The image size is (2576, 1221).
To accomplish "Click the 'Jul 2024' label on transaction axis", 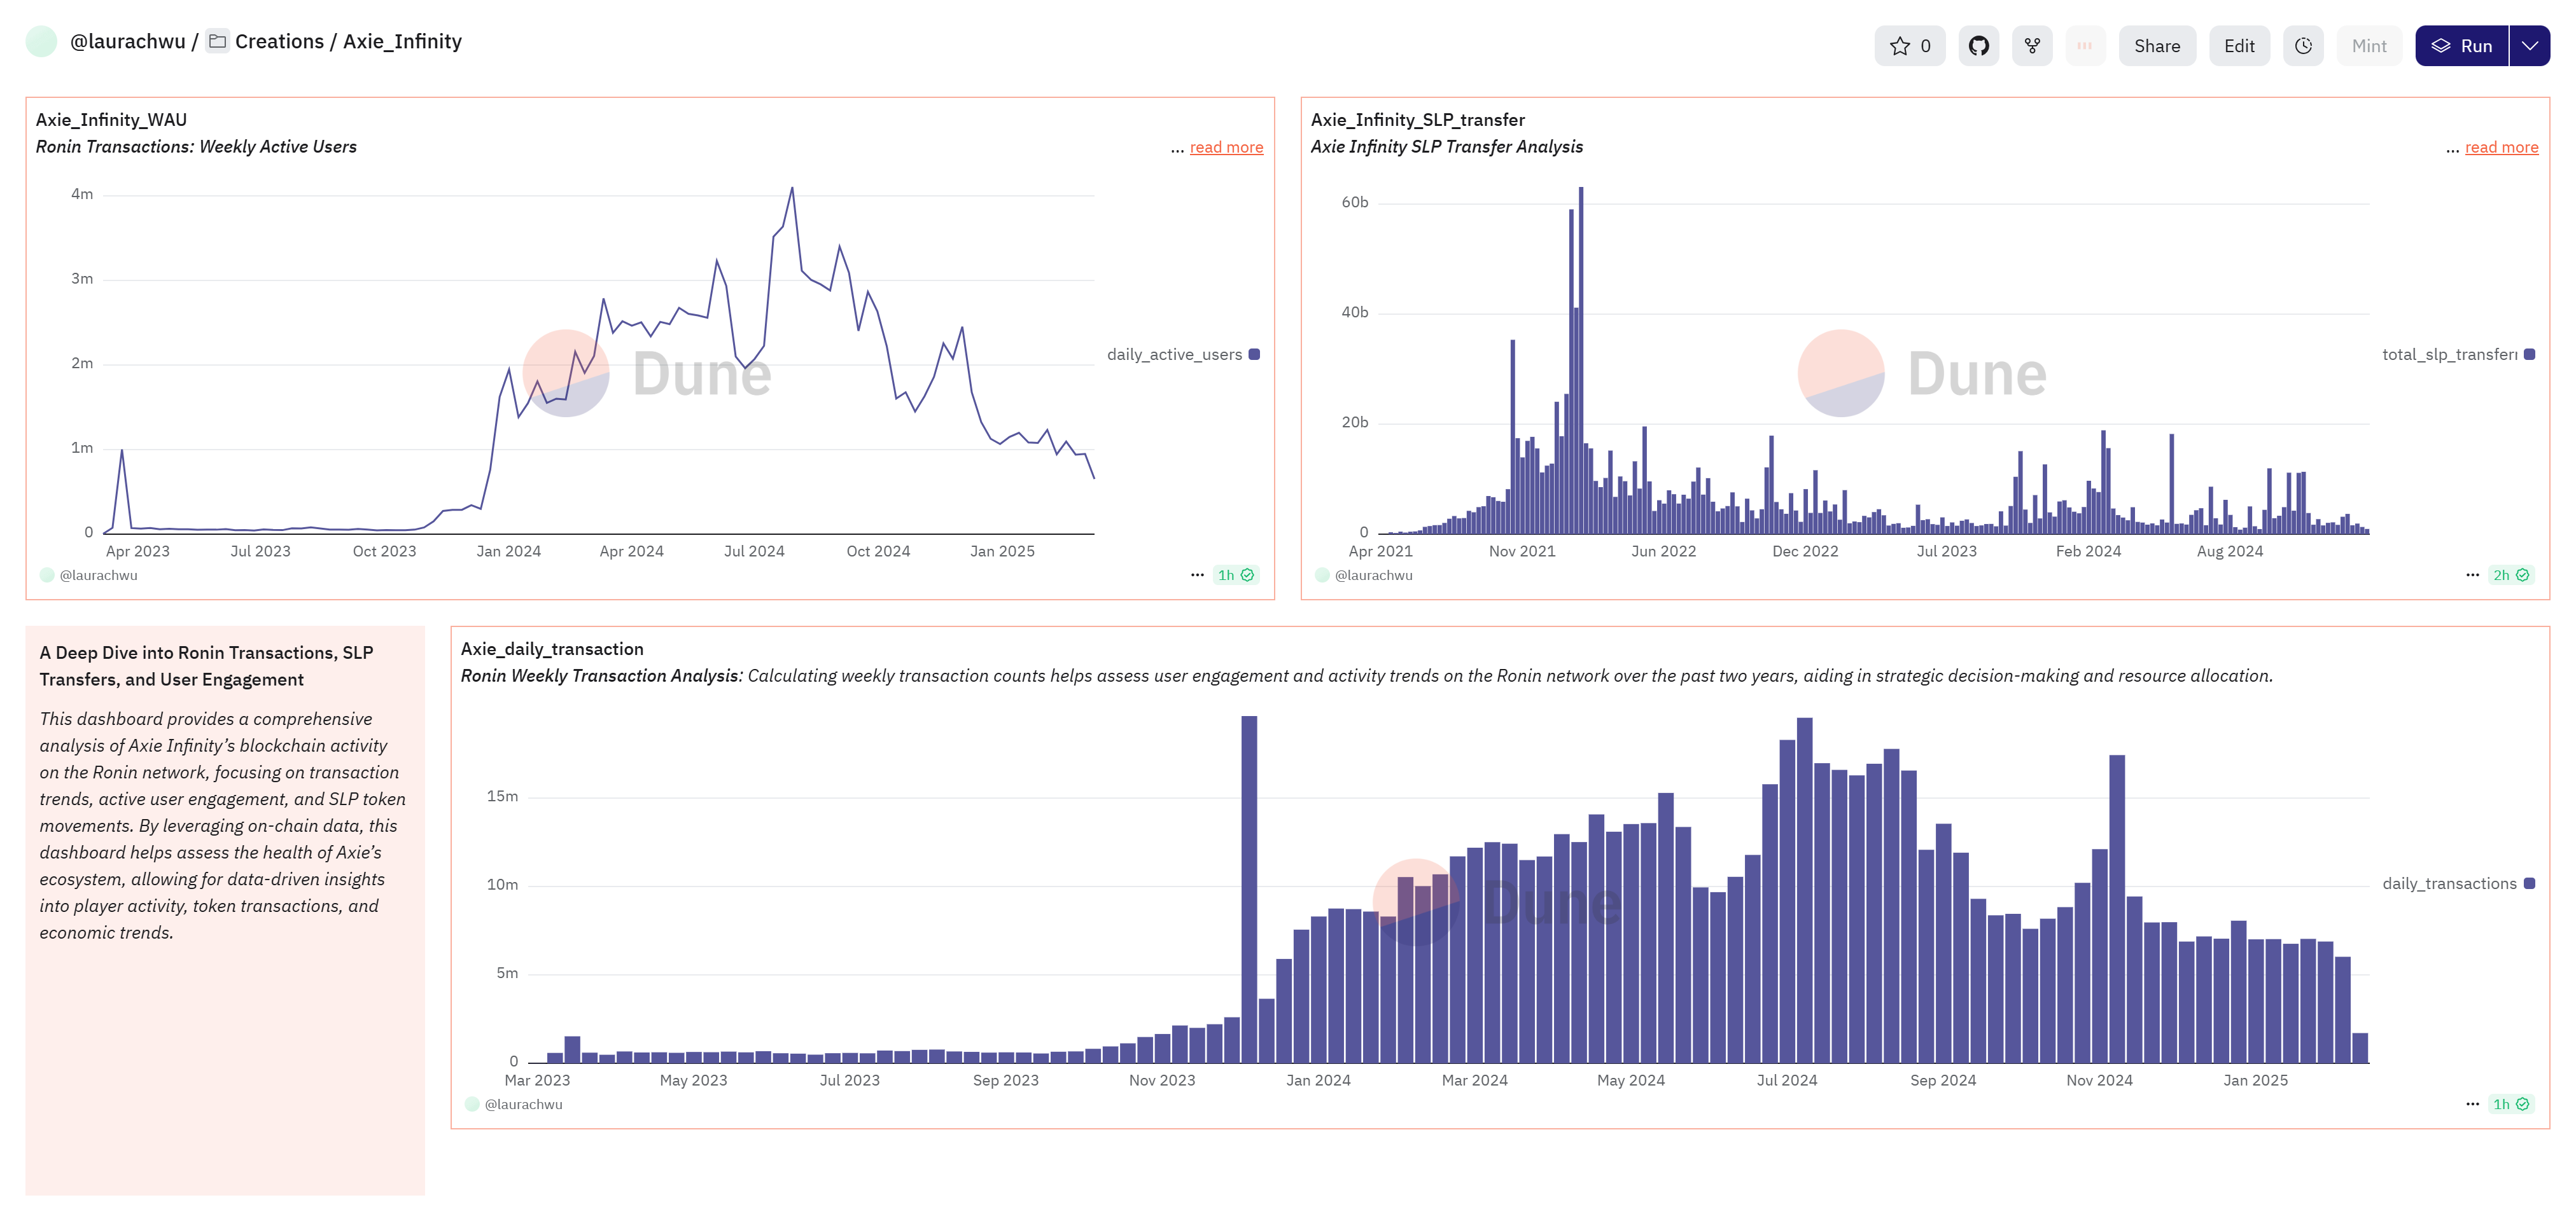I will click(x=1786, y=1080).
